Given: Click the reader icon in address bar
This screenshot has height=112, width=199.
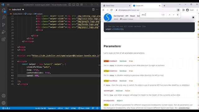Looking at the screenshot, I should point(178,10).
